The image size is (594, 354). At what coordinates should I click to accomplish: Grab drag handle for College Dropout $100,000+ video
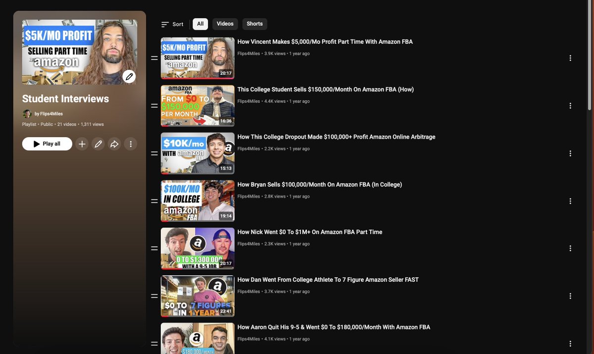tap(154, 153)
